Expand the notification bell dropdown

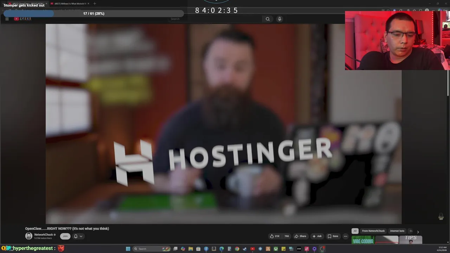[78, 236]
